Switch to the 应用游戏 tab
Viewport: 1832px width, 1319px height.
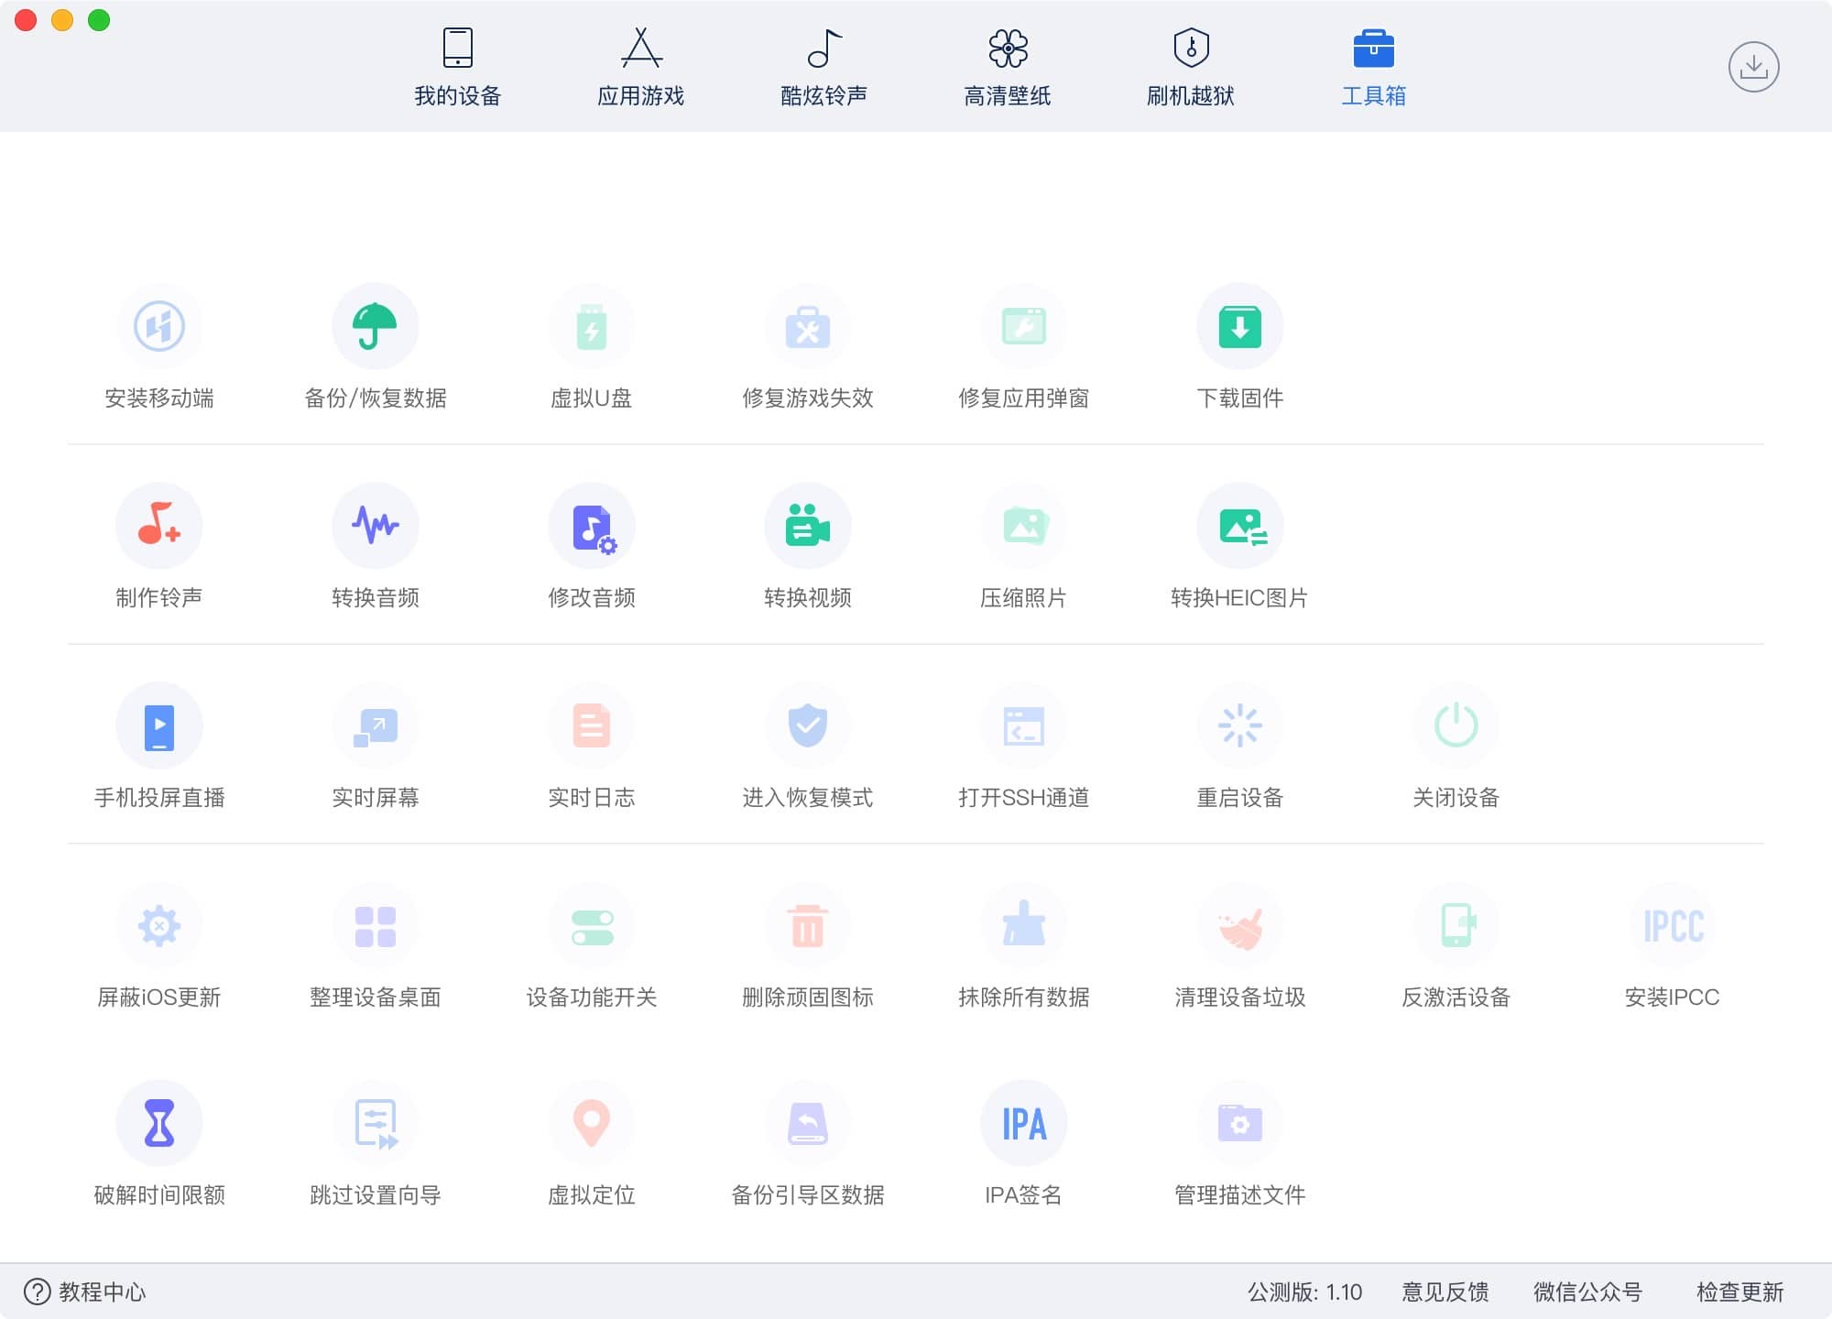pos(640,67)
